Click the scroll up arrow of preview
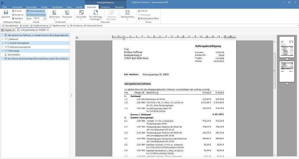Screen dimensions: 299x159 click(x=274, y=42)
